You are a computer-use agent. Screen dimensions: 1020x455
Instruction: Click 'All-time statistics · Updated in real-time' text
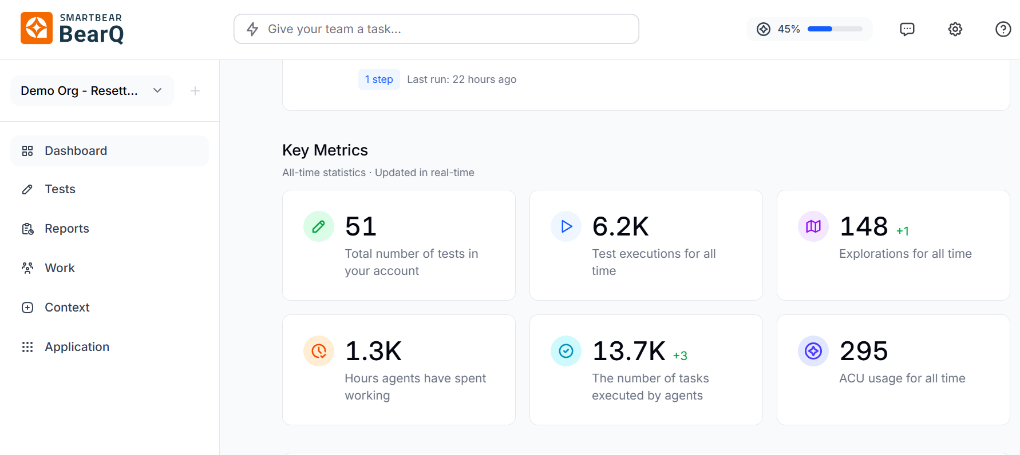click(378, 173)
